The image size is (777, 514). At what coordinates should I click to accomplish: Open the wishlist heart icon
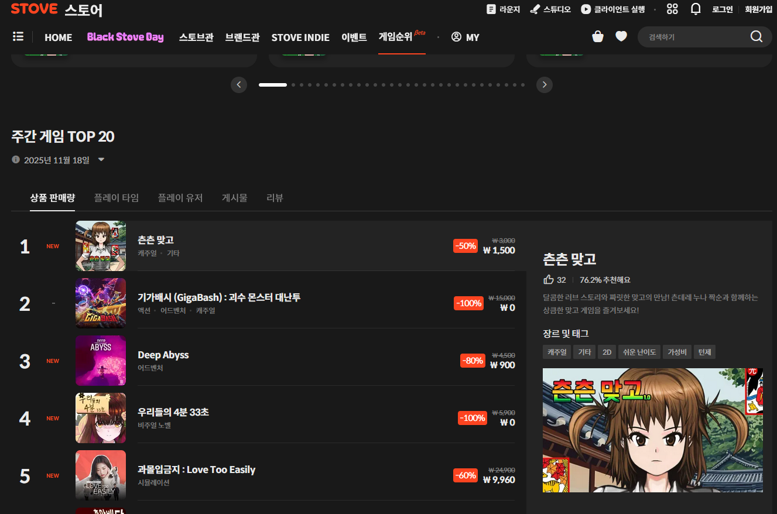coord(621,36)
